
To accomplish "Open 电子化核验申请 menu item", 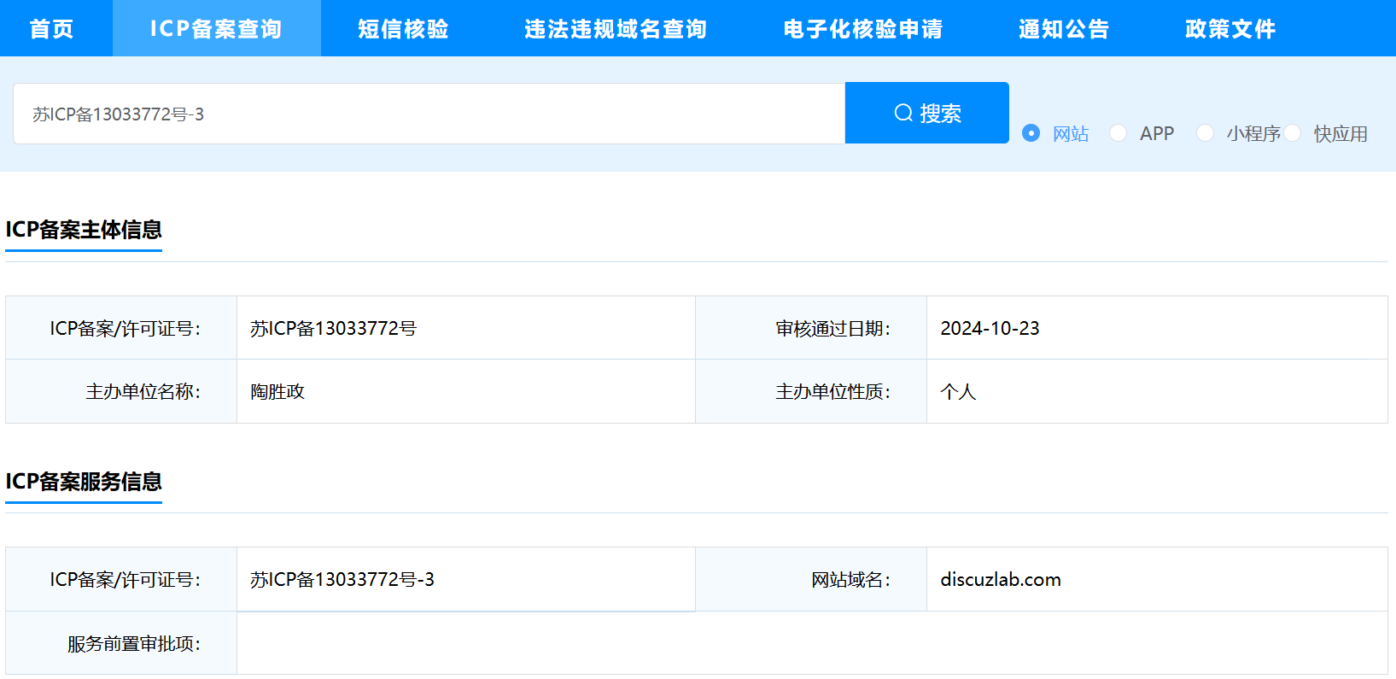I will [862, 29].
